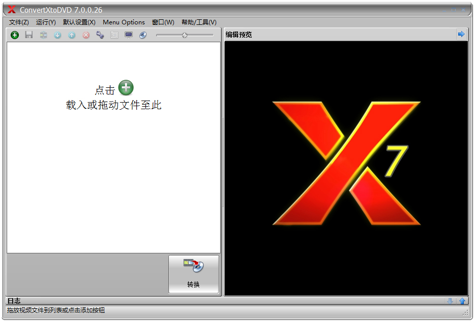Click the toolbar zoom slider handle
The width and height of the screenshot is (475, 321).
[185, 36]
